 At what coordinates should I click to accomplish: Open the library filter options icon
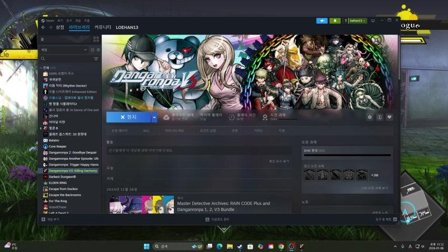click(98, 59)
